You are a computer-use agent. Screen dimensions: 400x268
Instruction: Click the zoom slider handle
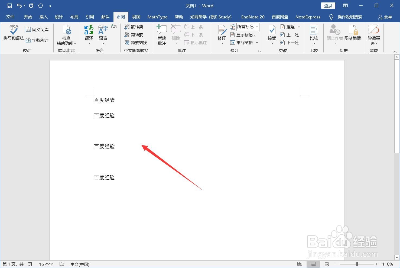357,264
